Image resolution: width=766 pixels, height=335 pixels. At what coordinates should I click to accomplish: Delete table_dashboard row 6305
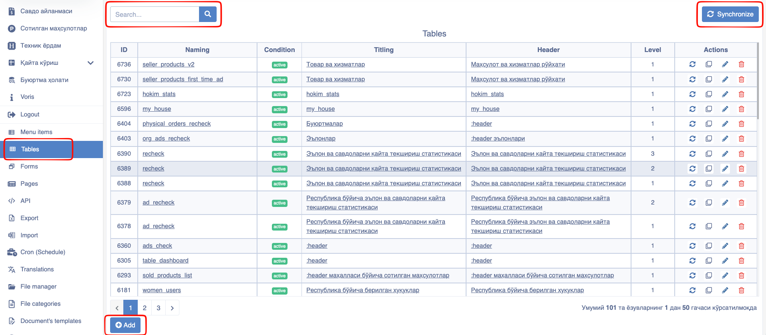coord(741,261)
